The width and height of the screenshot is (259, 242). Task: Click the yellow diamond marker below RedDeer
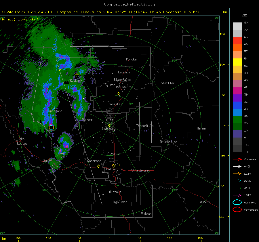(x=118, y=94)
